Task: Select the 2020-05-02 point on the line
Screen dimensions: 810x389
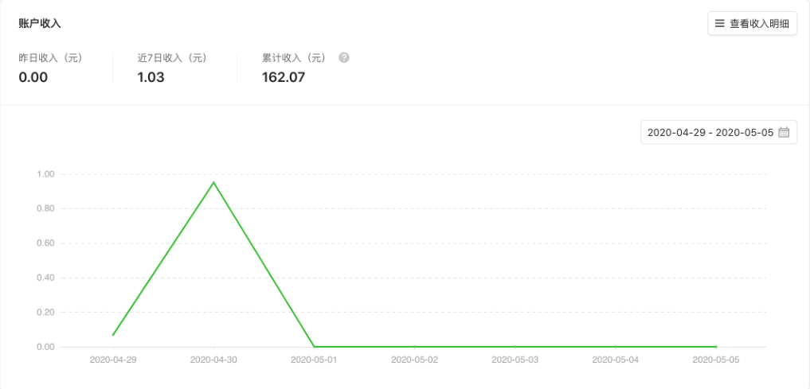Action: coord(415,347)
